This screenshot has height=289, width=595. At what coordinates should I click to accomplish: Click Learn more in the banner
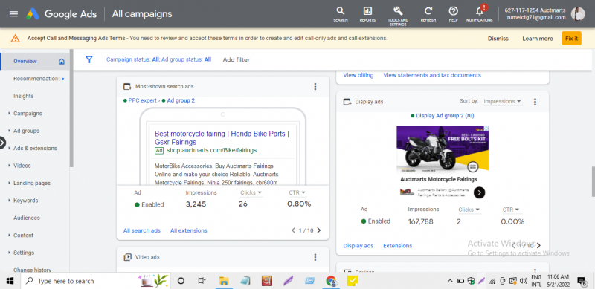coord(537,39)
